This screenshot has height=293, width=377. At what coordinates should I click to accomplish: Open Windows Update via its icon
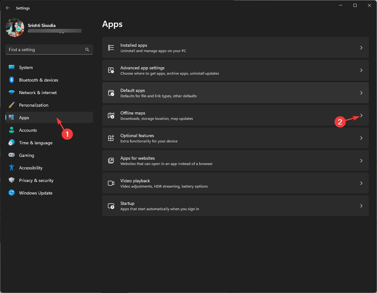pyautogui.click(x=12, y=193)
